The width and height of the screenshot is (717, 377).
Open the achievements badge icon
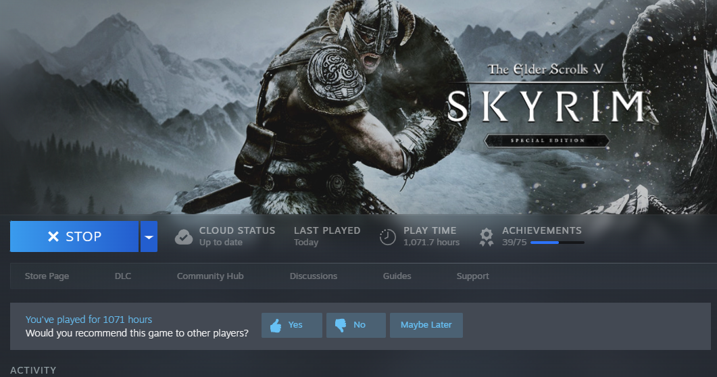487,236
